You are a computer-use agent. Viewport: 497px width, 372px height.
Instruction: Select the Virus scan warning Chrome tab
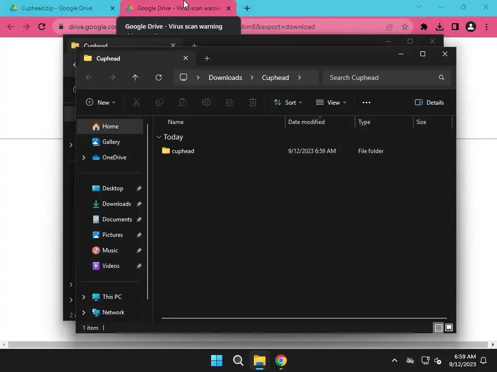pos(179,8)
